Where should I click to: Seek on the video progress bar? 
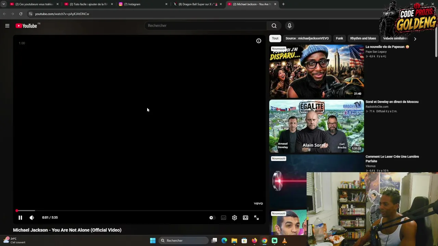[x=139, y=211]
